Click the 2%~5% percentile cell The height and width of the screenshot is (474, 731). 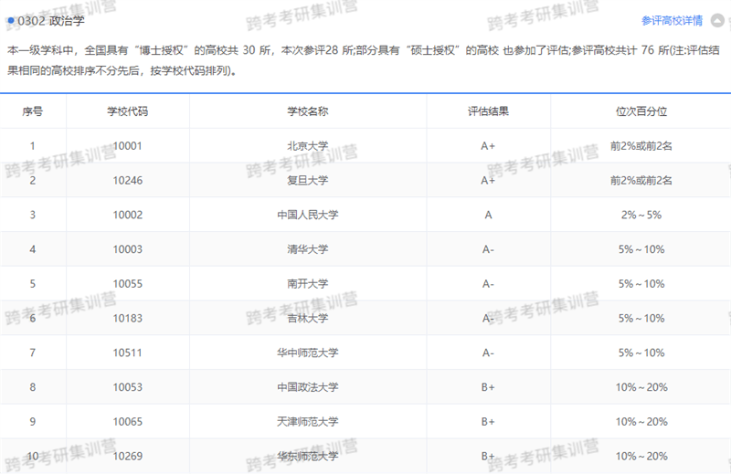click(x=641, y=215)
